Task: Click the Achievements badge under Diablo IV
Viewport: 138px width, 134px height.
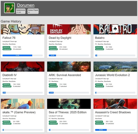Action: click(7, 86)
